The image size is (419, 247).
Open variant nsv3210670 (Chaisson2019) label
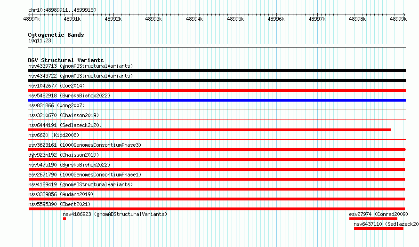[64, 115]
